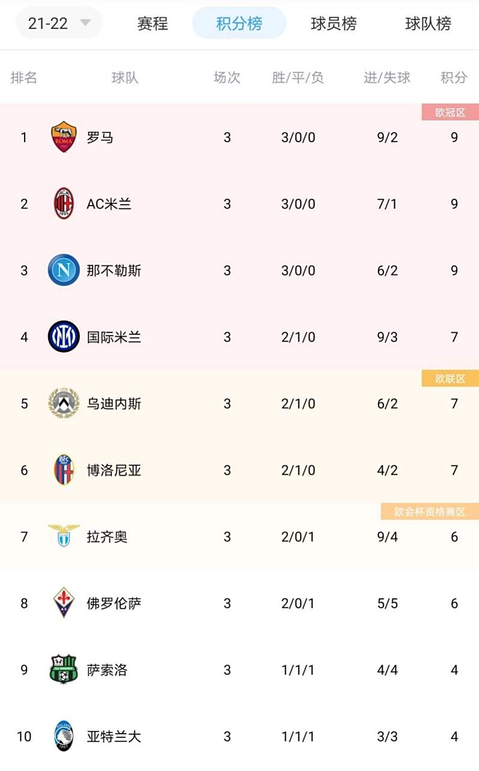Screen dimensions: 479x771
Task: Click the AC Milan team crest
Action: (x=64, y=204)
